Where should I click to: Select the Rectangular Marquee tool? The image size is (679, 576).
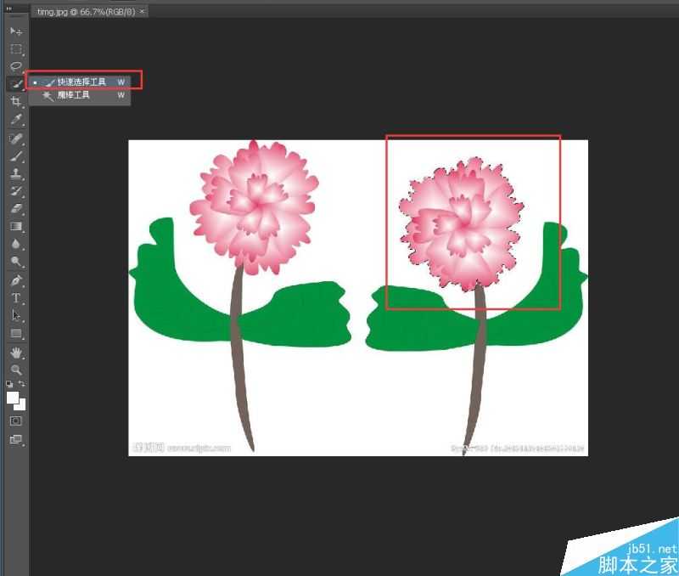pos(15,48)
